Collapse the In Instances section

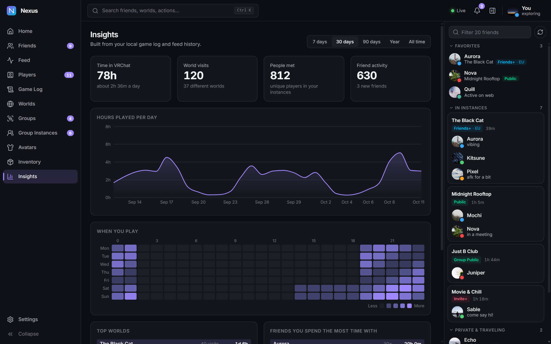451,108
